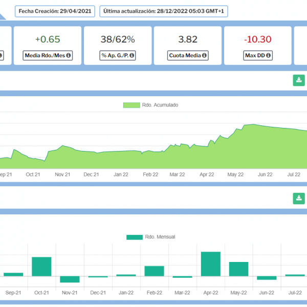Click the Rdo. Acumulado legend label
The height and width of the screenshot is (307, 307).
160,105
